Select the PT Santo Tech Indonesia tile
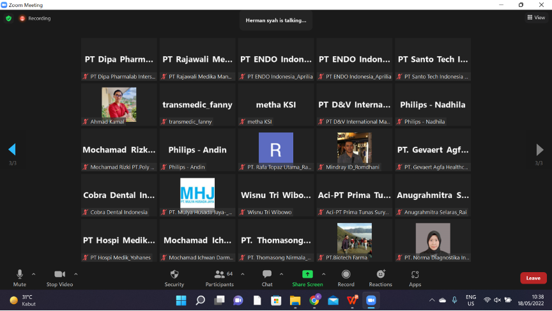 pos(433,59)
